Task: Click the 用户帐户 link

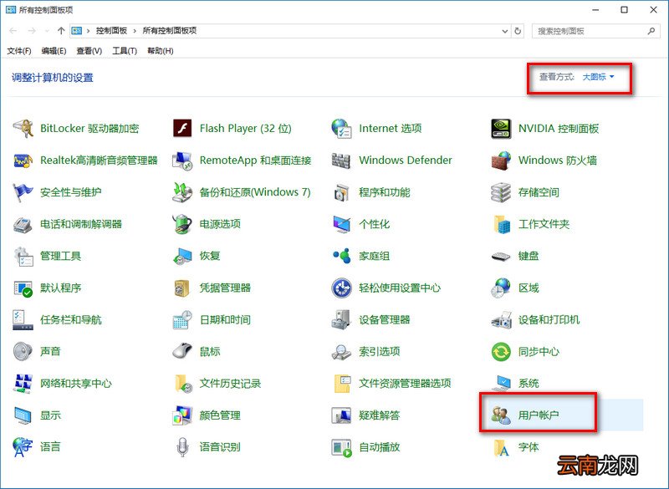Action: point(539,415)
